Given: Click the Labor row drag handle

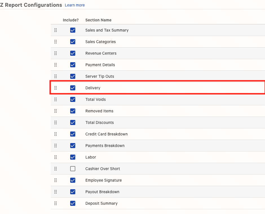Looking at the screenshot, I should click(56, 157).
